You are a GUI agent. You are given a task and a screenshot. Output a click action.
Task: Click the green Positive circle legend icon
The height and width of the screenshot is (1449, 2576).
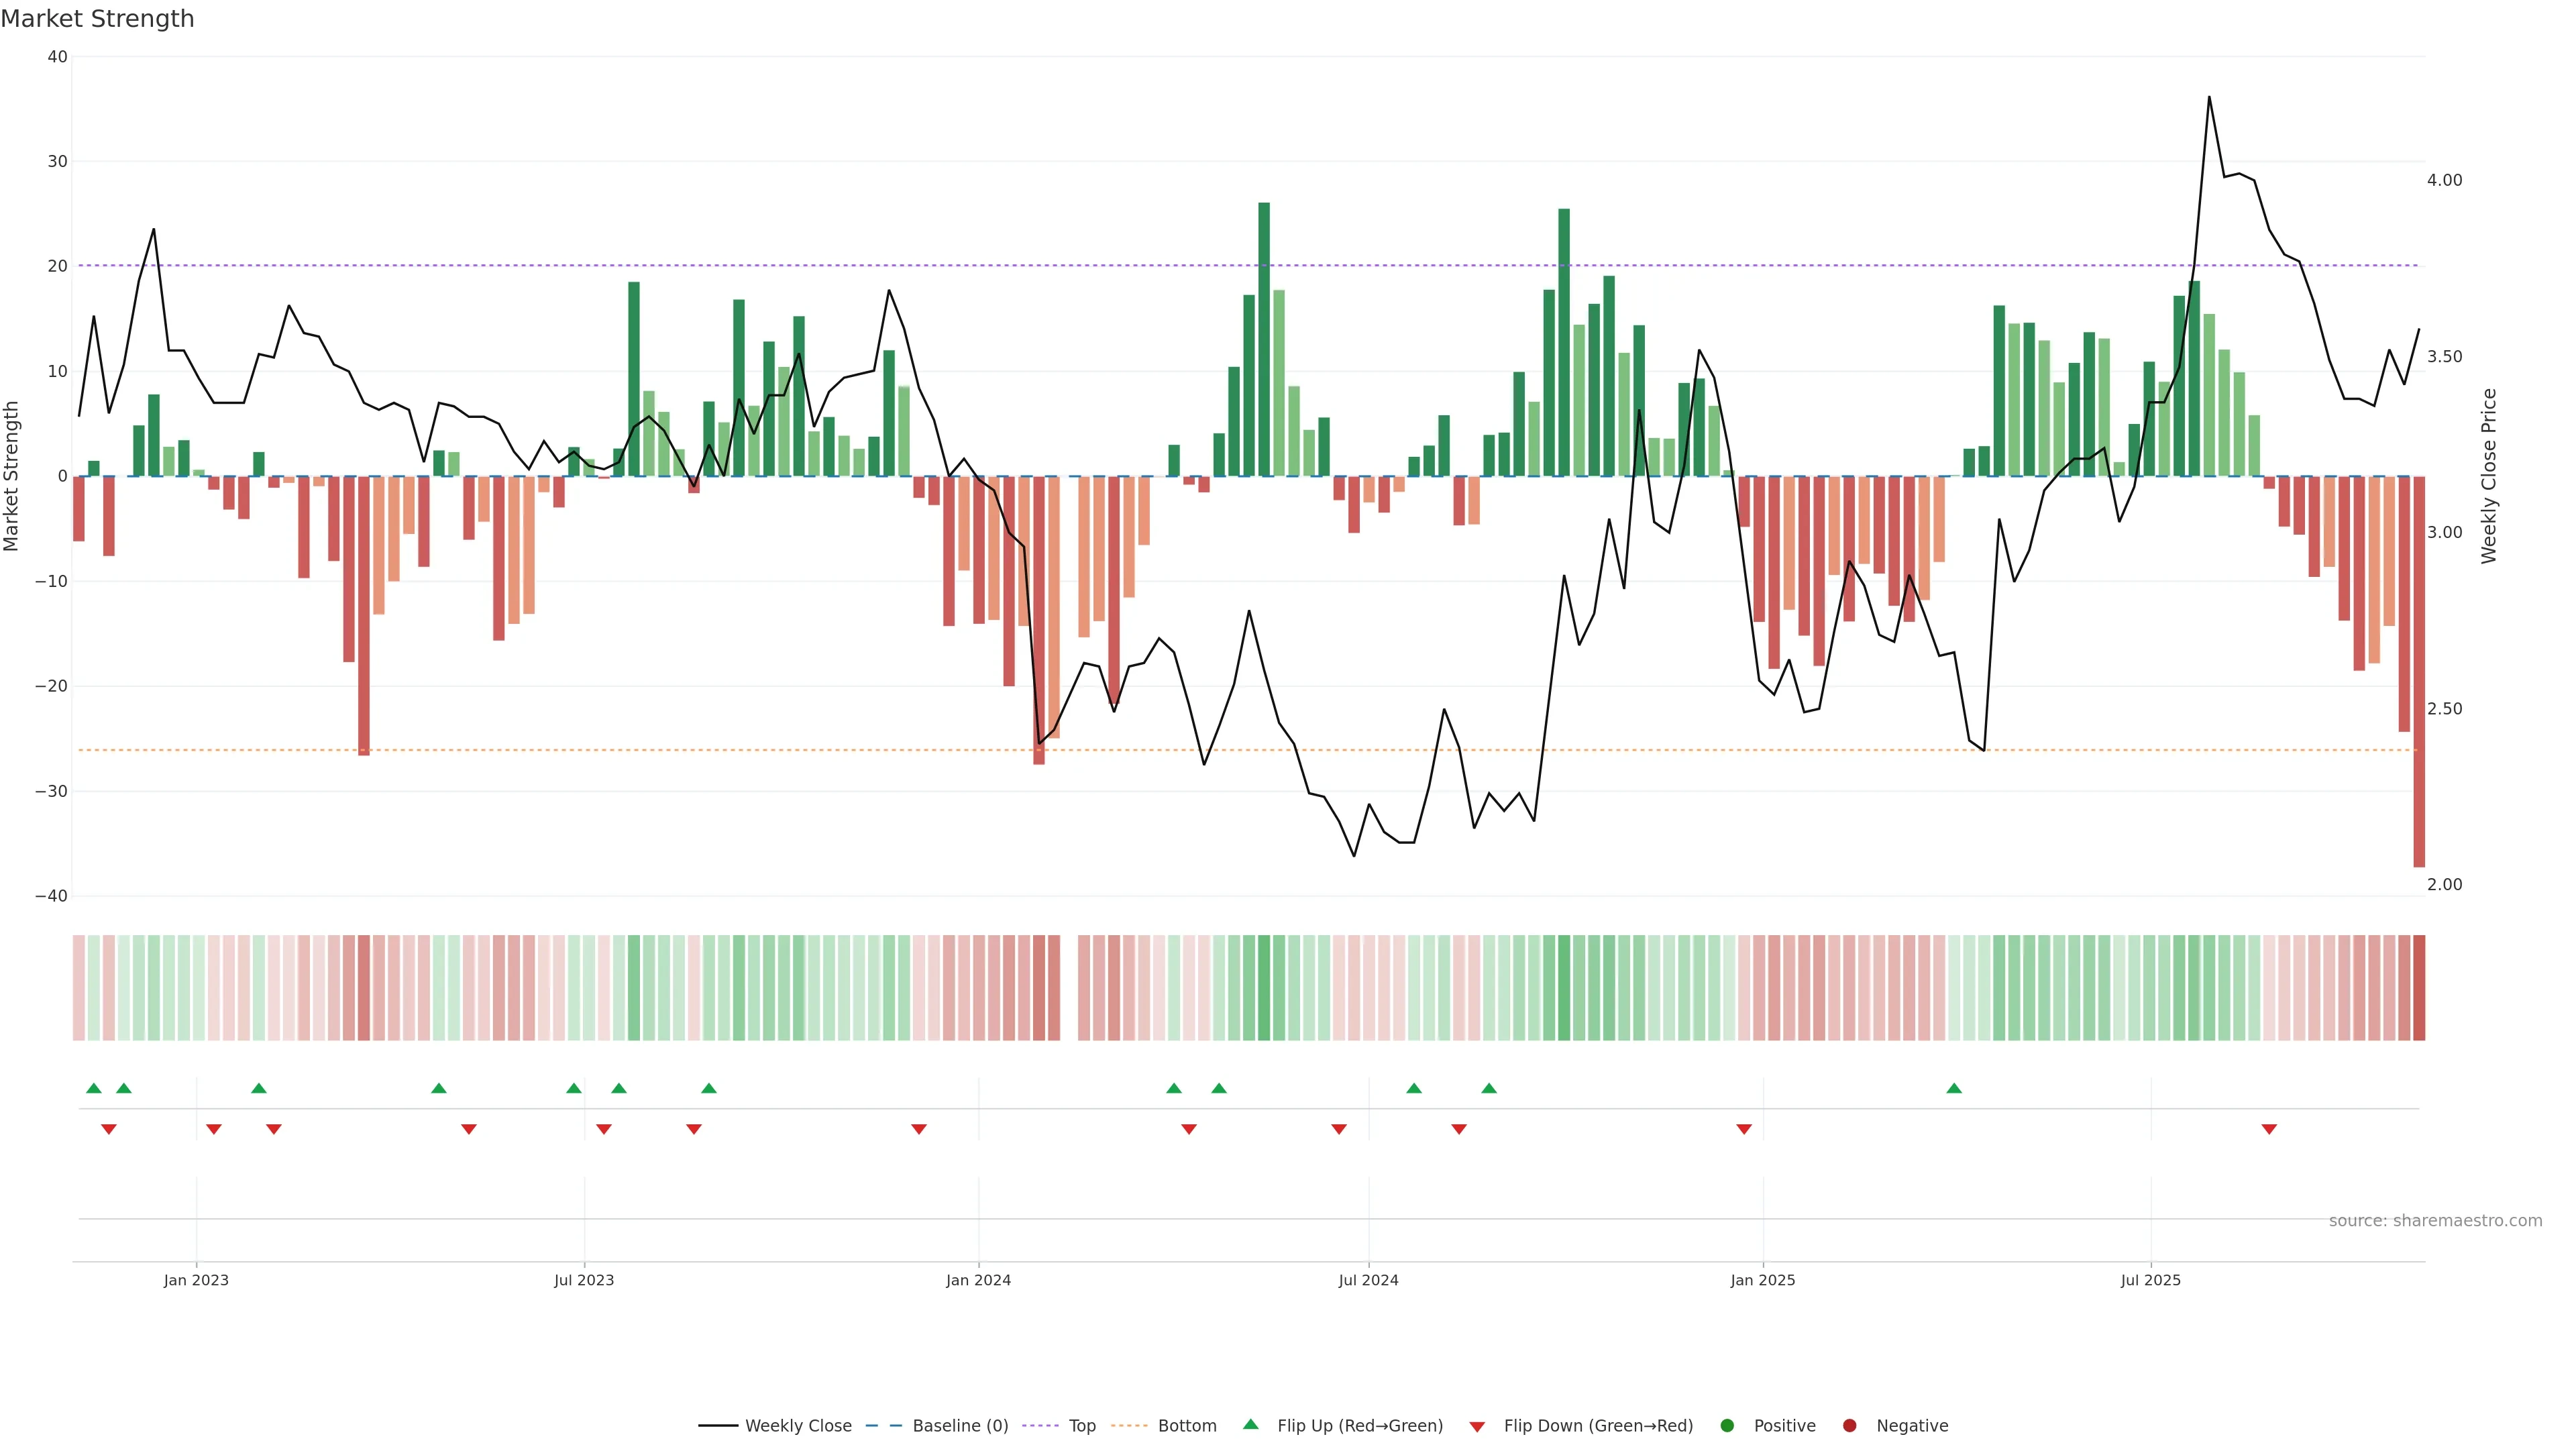click(1726, 1425)
